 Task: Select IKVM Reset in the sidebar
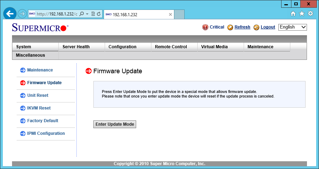pyautogui.click(x=39, y=108)
